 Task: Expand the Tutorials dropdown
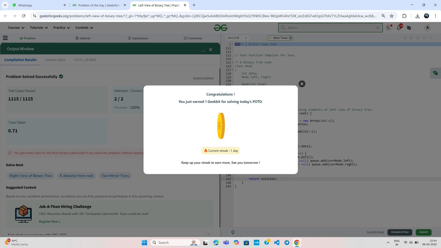pos(39,28)
